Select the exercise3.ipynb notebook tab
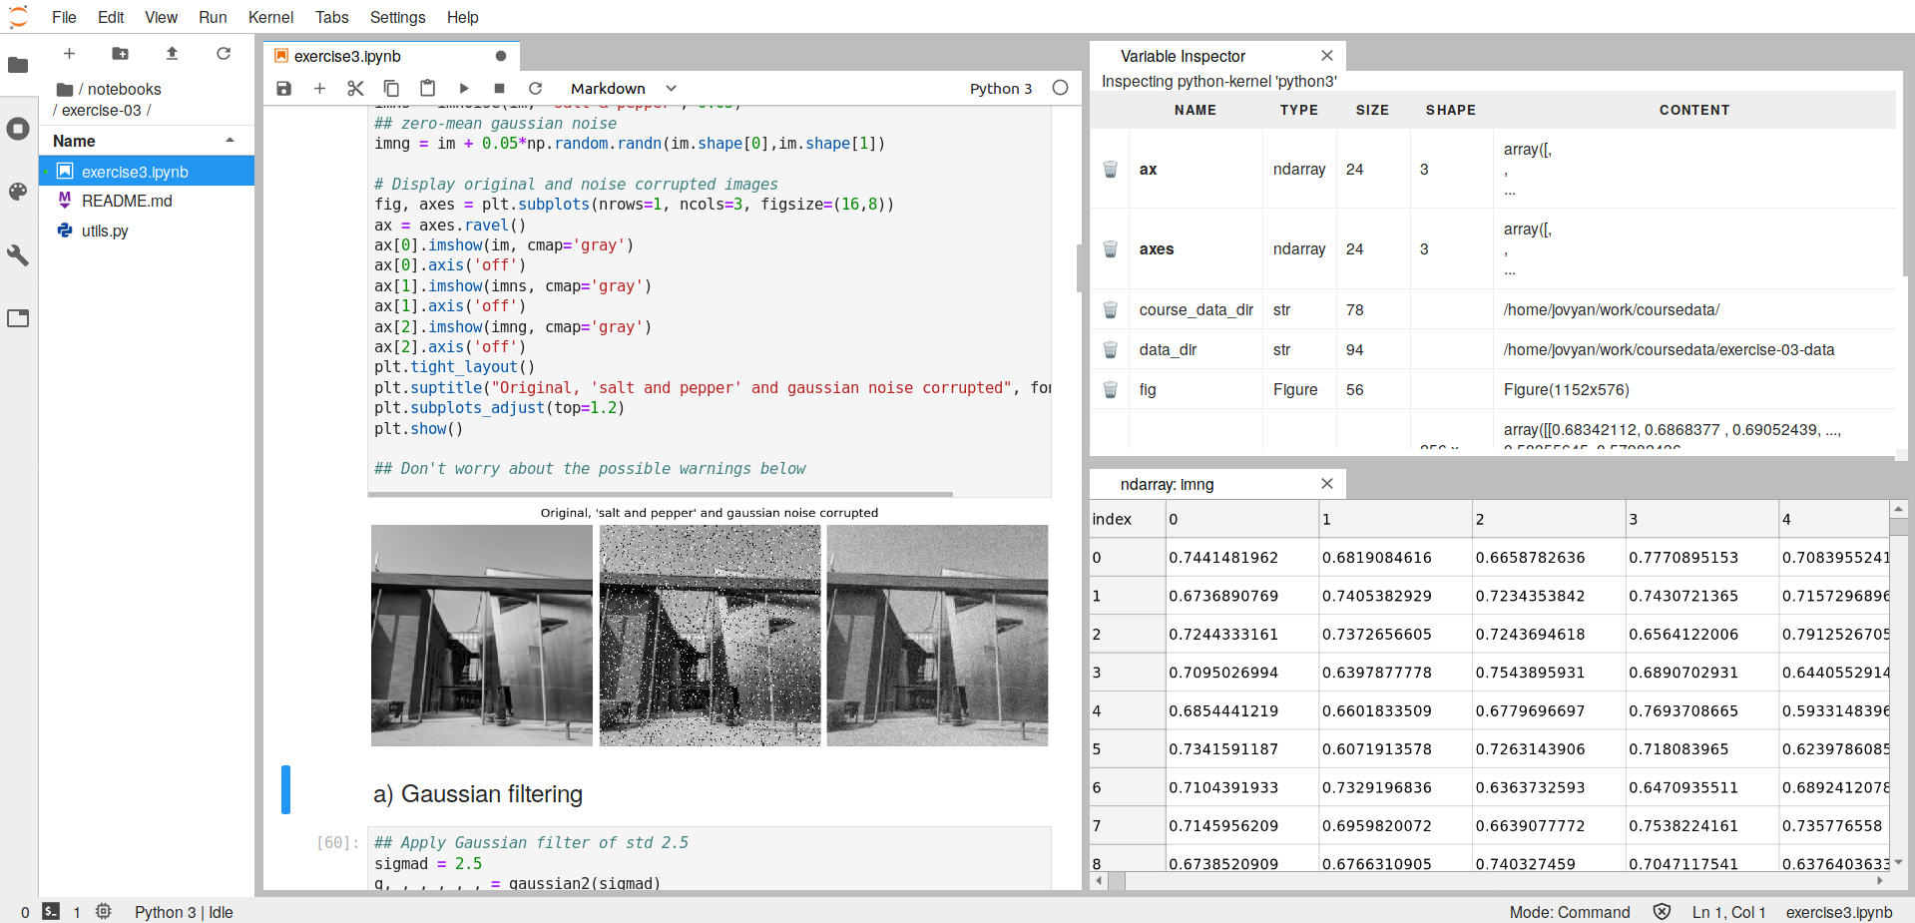Screen dimensions: 1915x923 point(391,56)
